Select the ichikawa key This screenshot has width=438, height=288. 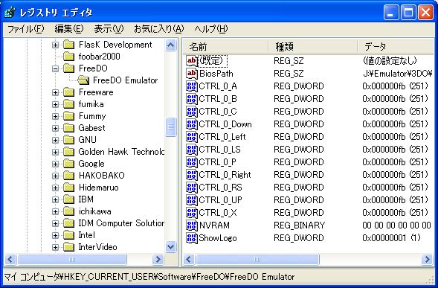point(94,211)
